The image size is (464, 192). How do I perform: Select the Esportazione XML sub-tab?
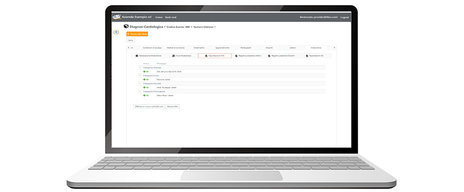point(215,56)
